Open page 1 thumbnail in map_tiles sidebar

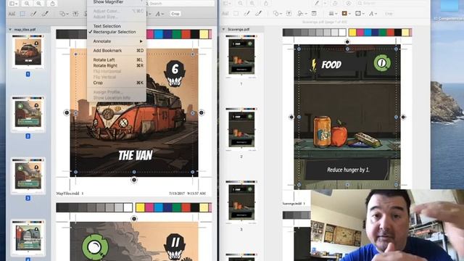(x=28, y=51)
